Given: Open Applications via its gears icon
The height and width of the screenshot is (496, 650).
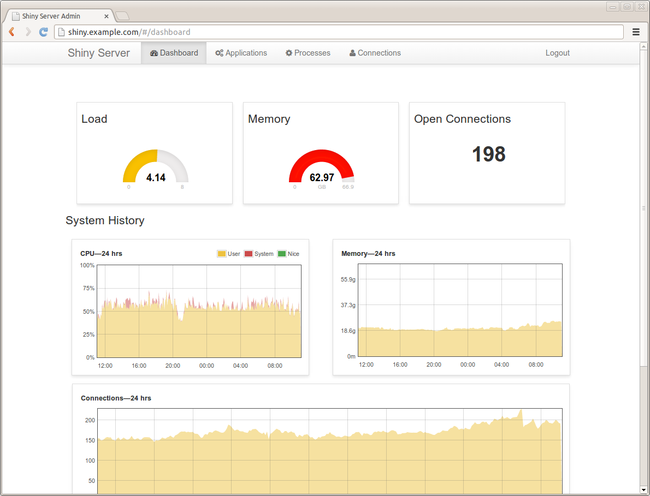Looking at the screenshot, I should click(x=219, y=52).
